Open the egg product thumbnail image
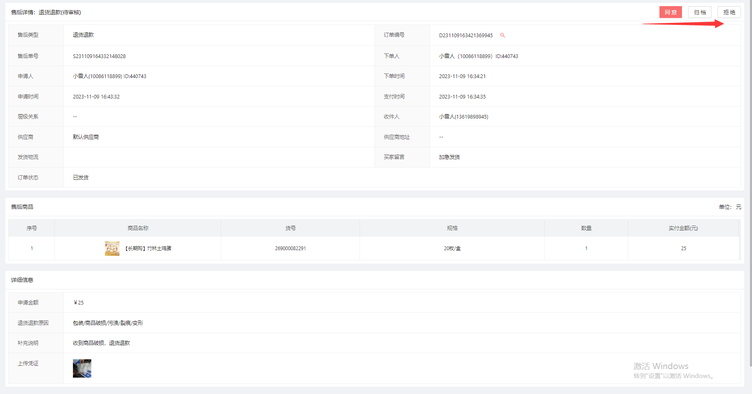The image size is (752, 394). [x=112, y=248]
